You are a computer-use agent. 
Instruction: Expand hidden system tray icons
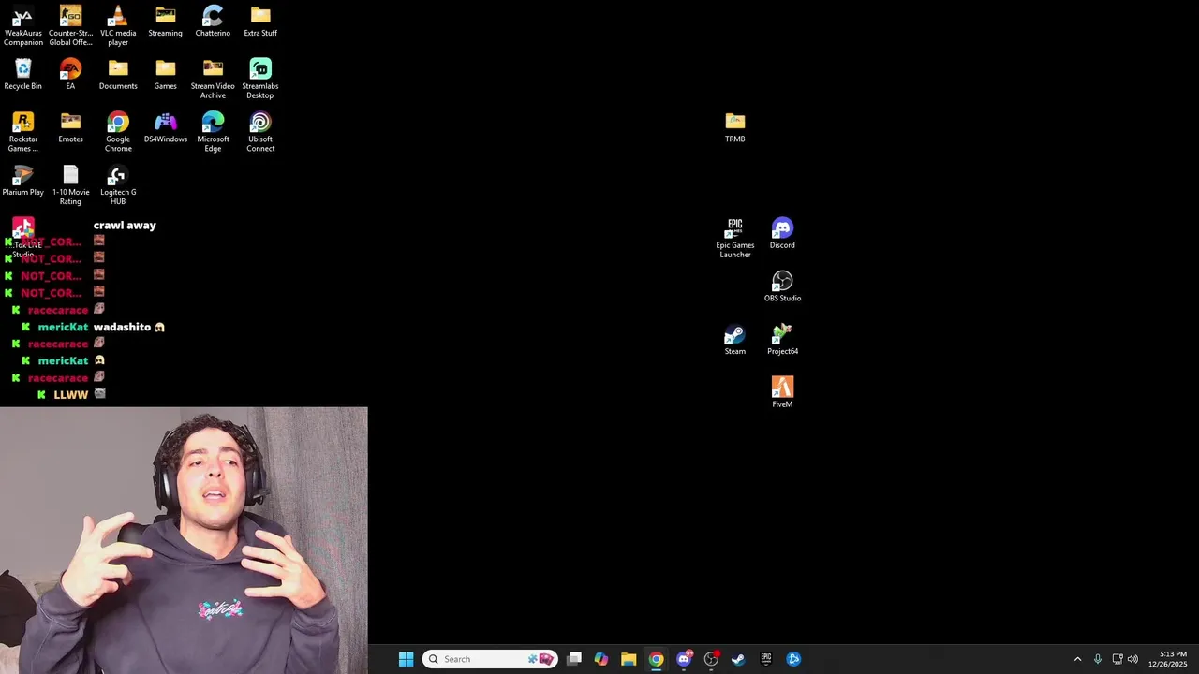pyautogui.click(x=1077, y=659)
